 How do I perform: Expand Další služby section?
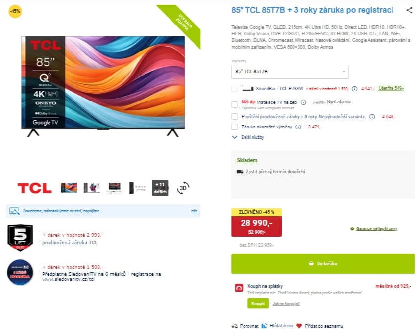click(x=248, y=137)
